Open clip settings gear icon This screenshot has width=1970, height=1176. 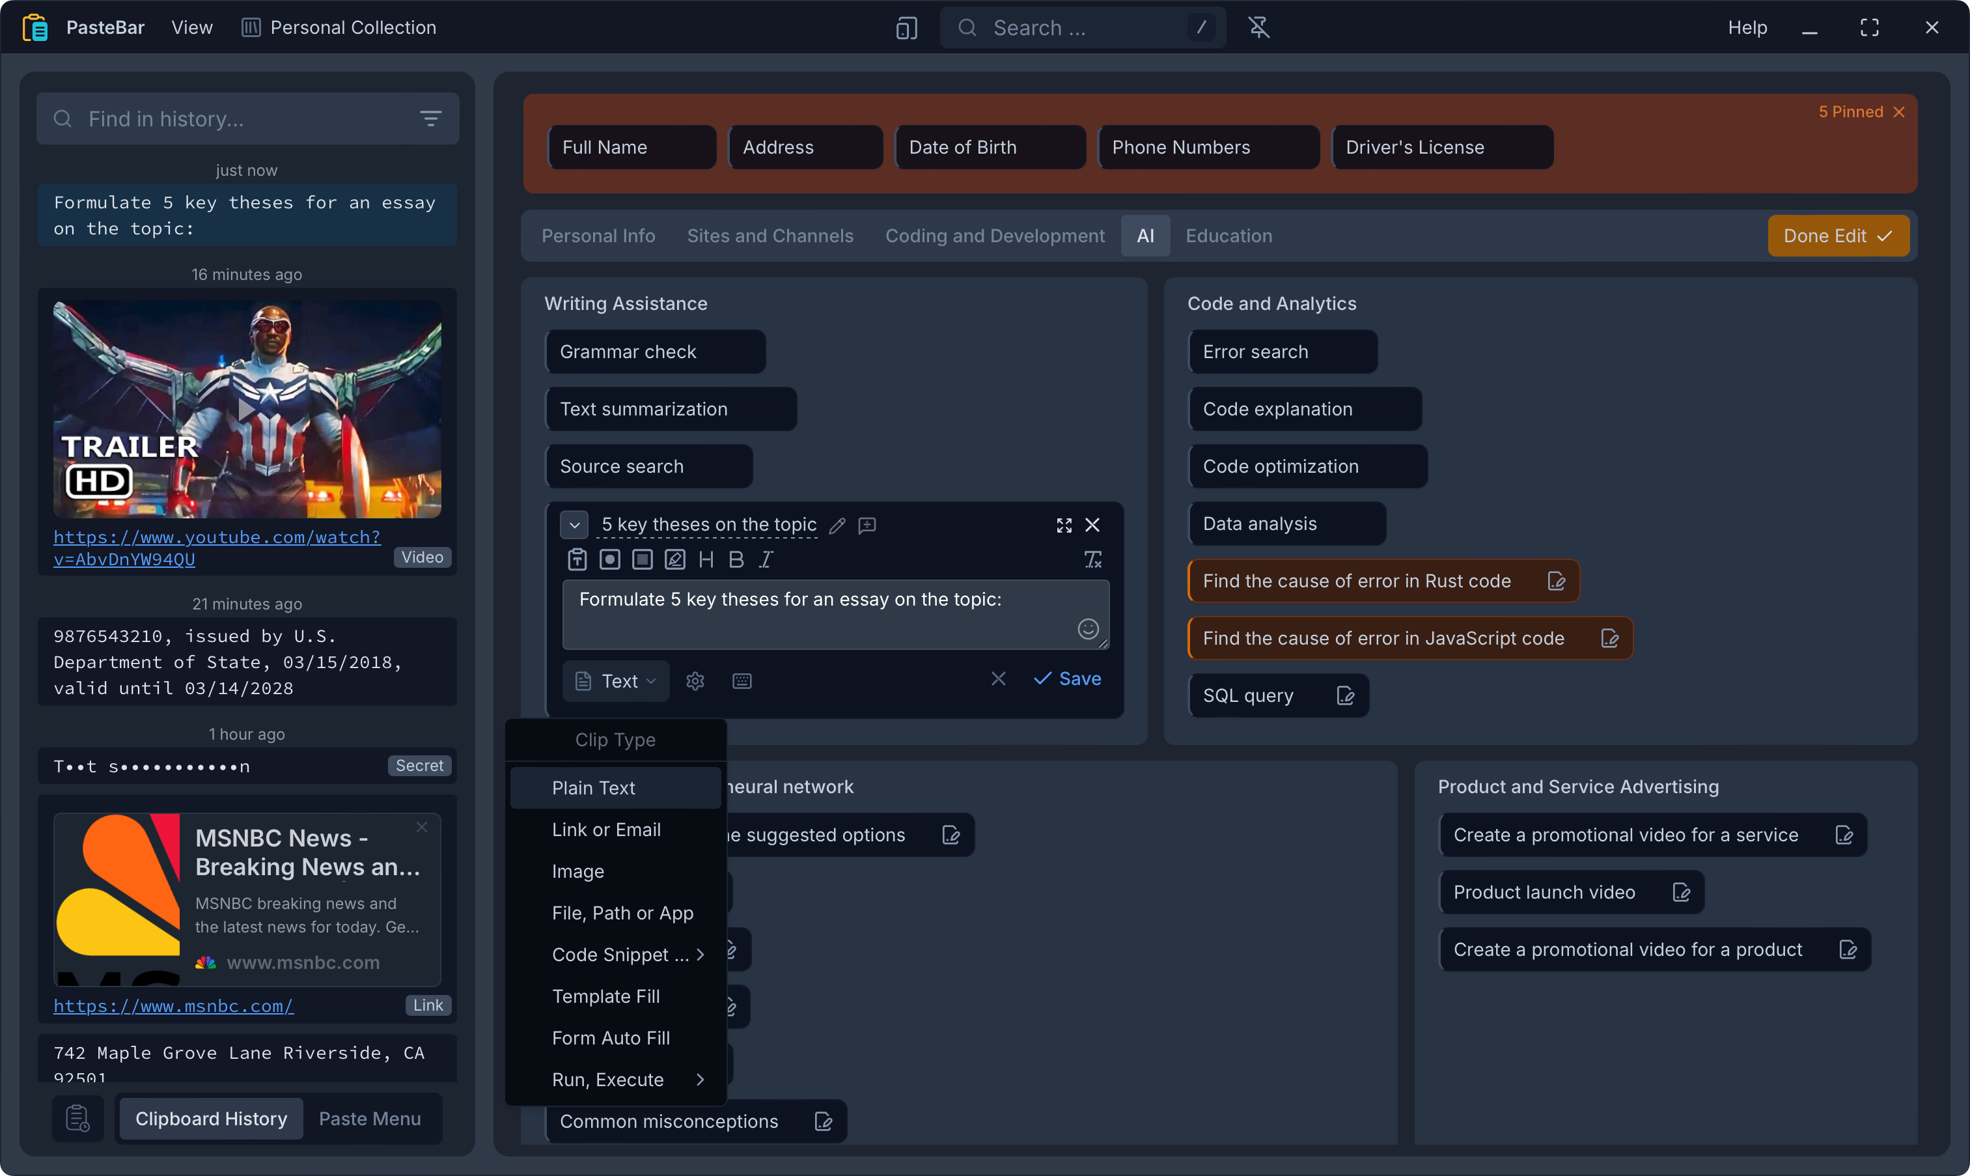695,682
